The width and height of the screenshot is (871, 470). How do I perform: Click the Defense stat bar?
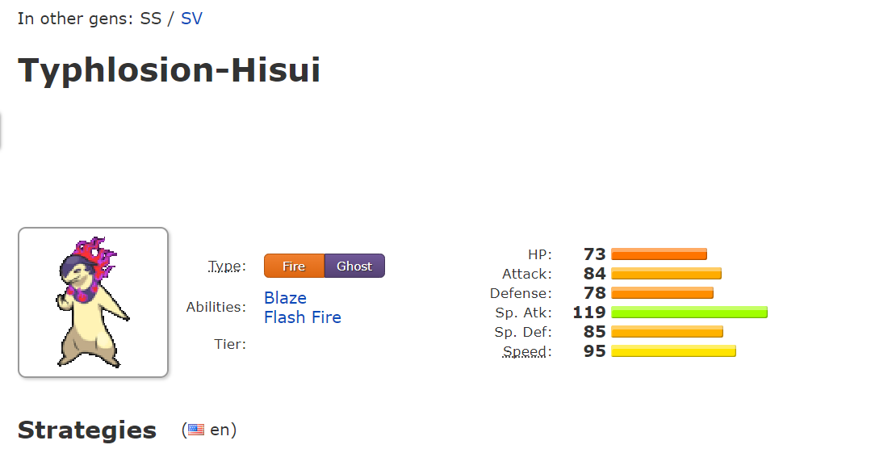tap(662, 293)
